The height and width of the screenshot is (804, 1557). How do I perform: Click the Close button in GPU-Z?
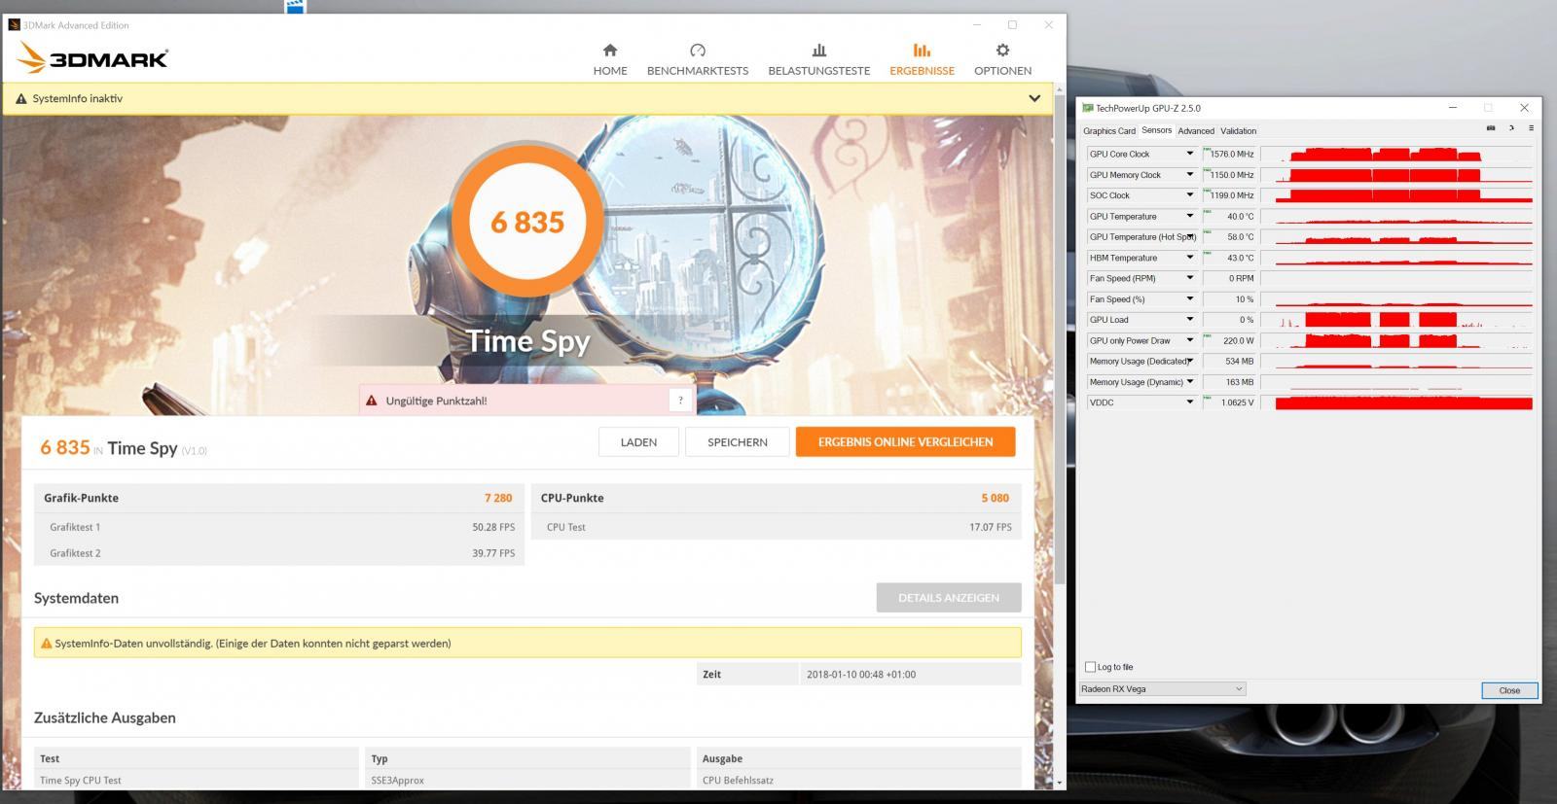point(1509,690)
